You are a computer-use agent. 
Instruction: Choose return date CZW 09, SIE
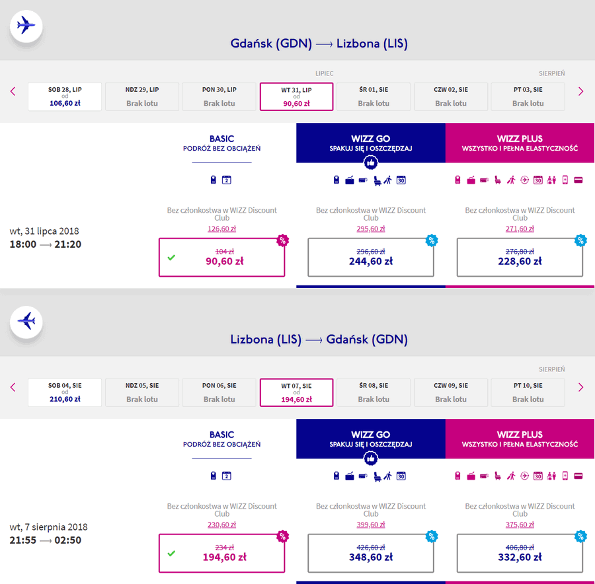451,392
